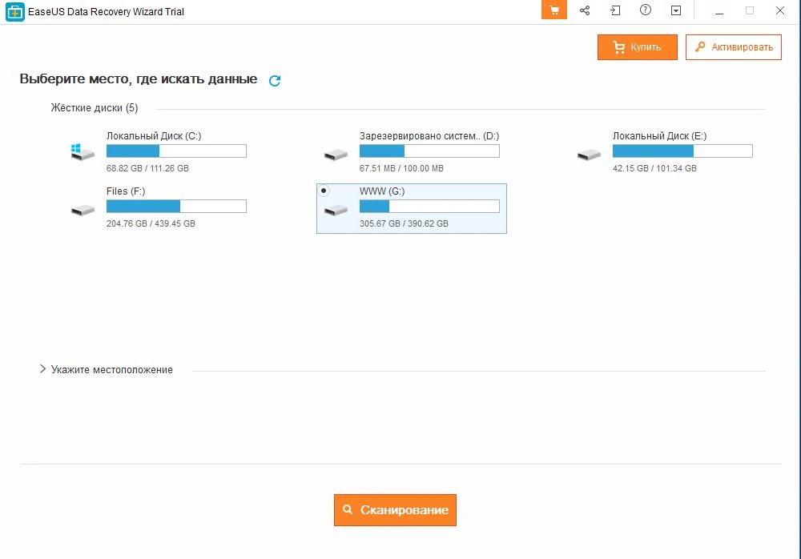The height and width of the screenshot is (559, 801).
Task: Click the import session icon in title bar
Action: (615, 10)
